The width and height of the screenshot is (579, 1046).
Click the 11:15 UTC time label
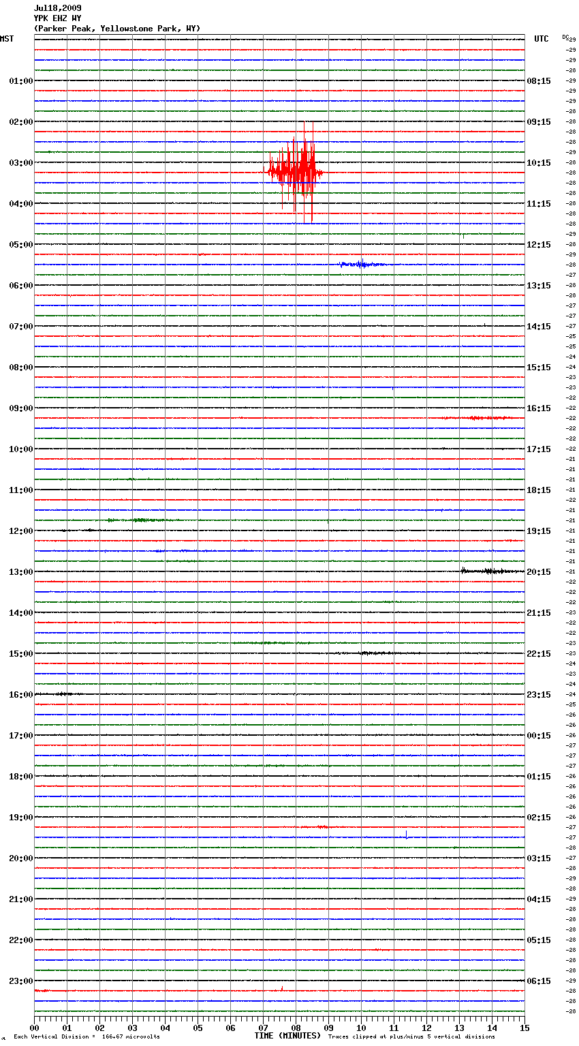click(x=539, y=204)
